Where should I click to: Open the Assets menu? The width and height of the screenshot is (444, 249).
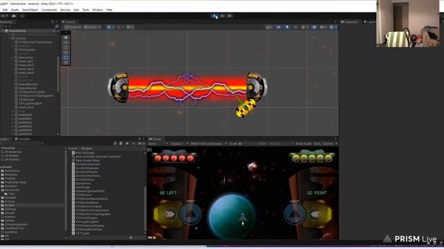click(x=15, y=10)
